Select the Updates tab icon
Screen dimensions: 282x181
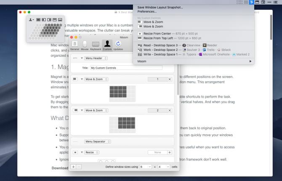pos(118,45)
